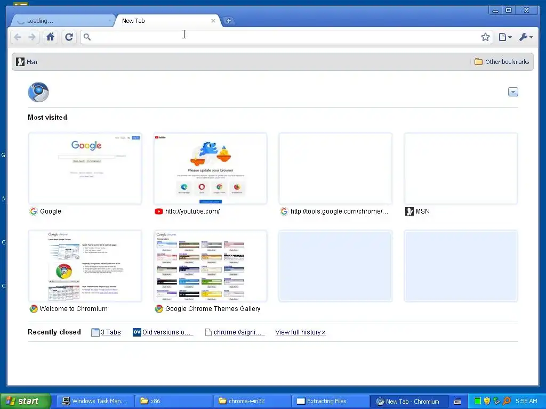Open the home page via house icon
The image size is (546, 409).
[51, 37]
